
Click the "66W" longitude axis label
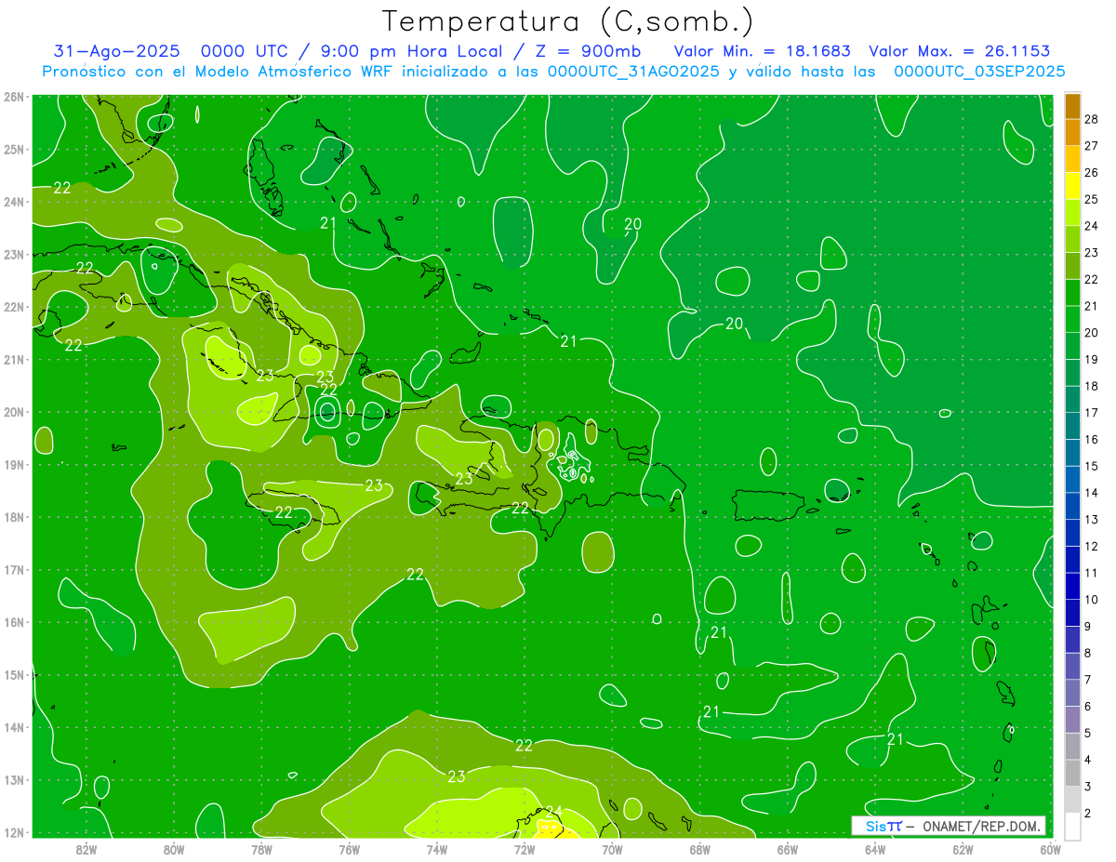787,849
